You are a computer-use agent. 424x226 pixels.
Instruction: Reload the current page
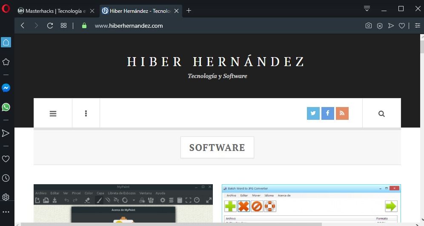tap(50, 26)
